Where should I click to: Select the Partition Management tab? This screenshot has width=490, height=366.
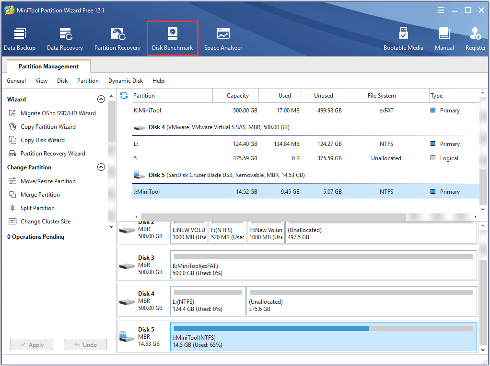pos(48,67)
